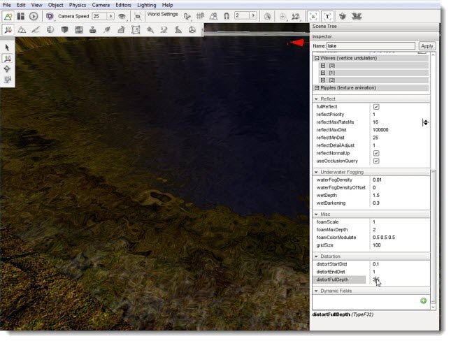Add a dynamic field with green plus
The image size is (451, 341).
(x=423, y=300)
